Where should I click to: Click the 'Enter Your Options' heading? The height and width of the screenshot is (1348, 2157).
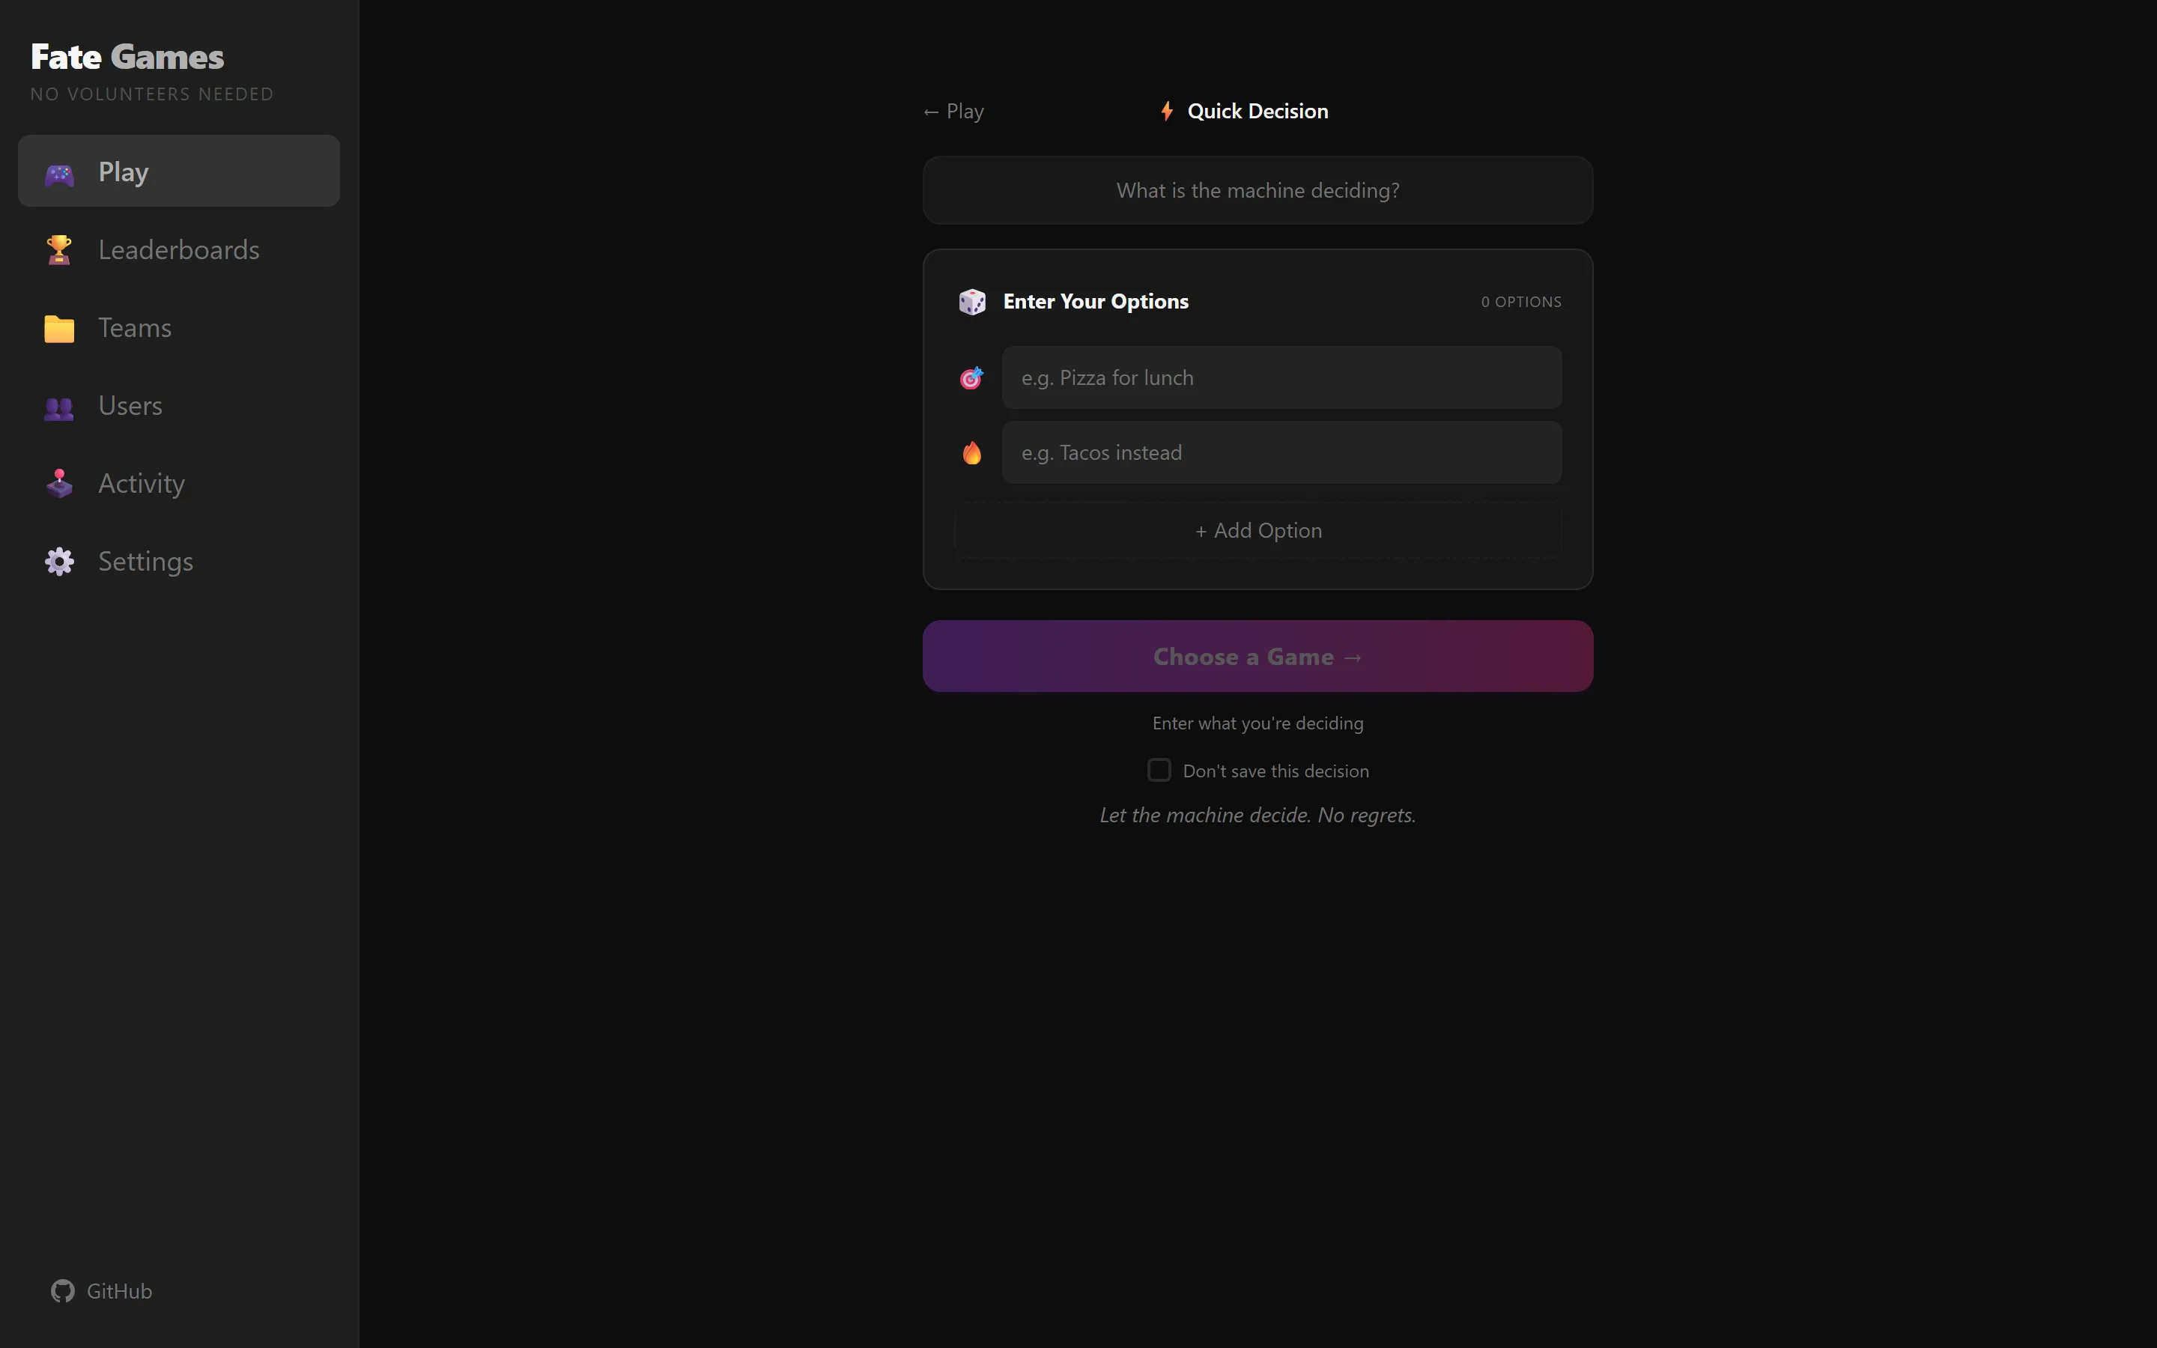1096,301
